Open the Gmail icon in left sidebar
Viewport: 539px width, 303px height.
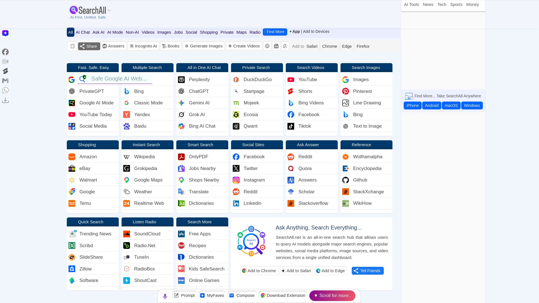pos(5,81)
